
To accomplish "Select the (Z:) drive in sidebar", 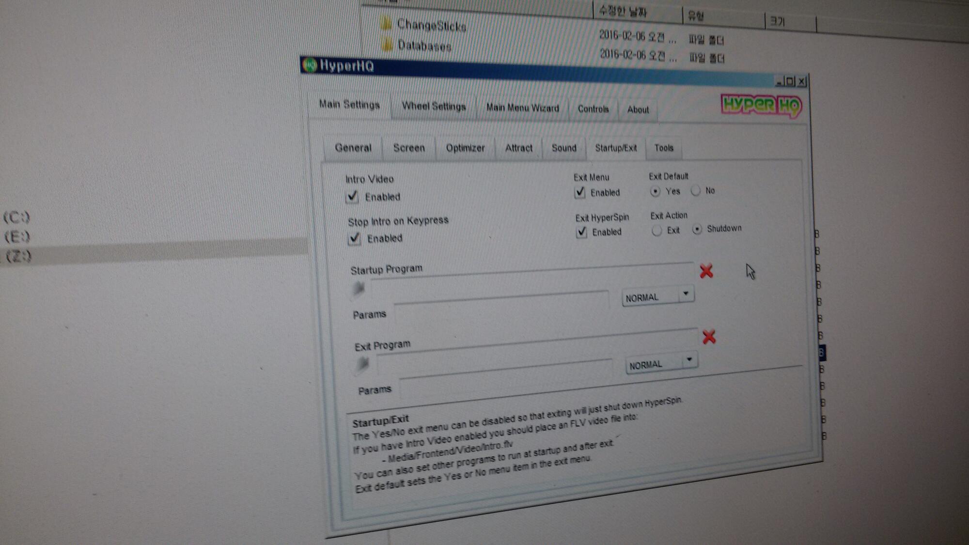I will 18,256.
